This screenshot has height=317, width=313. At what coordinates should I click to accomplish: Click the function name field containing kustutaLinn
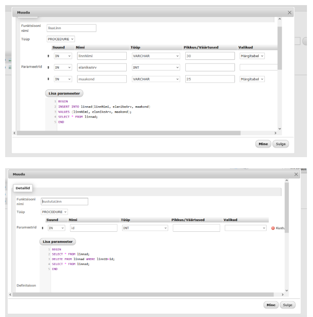64,202
